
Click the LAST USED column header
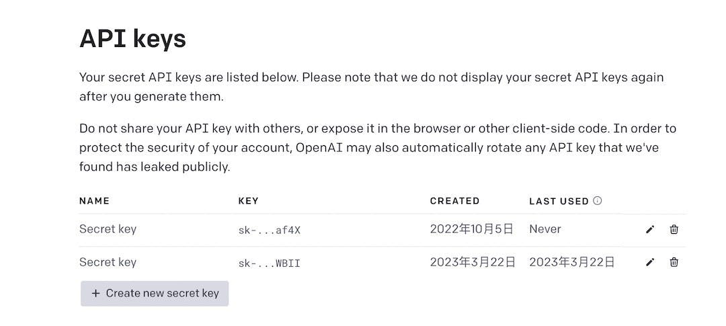coord(559,200)
